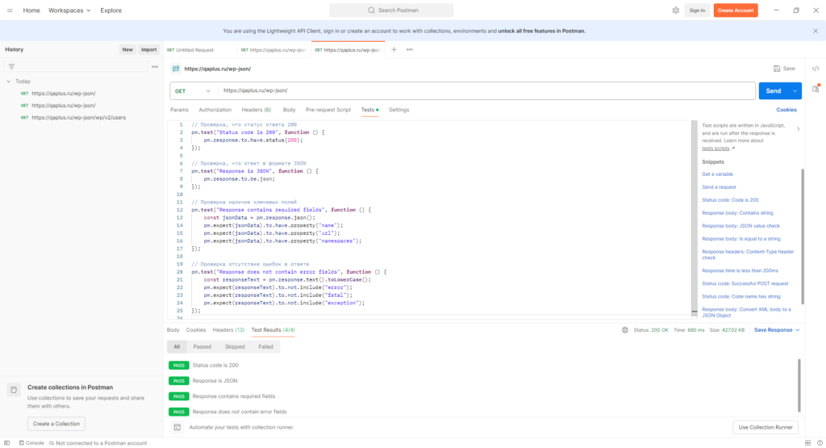
Task: Dismiss the Lightweight API Client banner
Action: coord(815,31)
